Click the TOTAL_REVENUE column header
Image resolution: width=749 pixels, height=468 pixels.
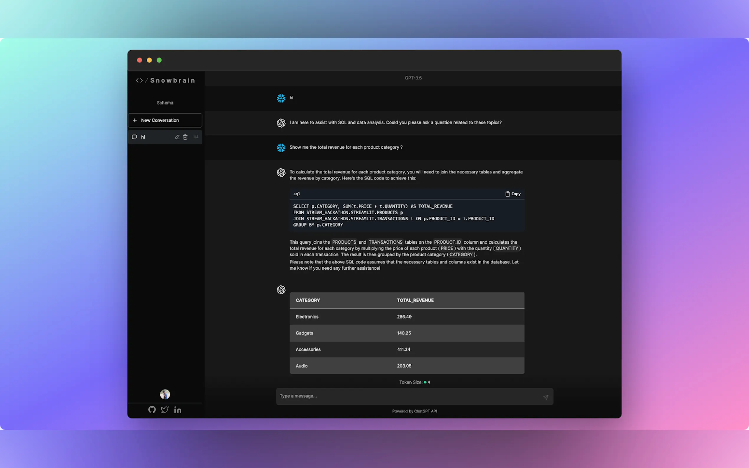coord(415,300)
